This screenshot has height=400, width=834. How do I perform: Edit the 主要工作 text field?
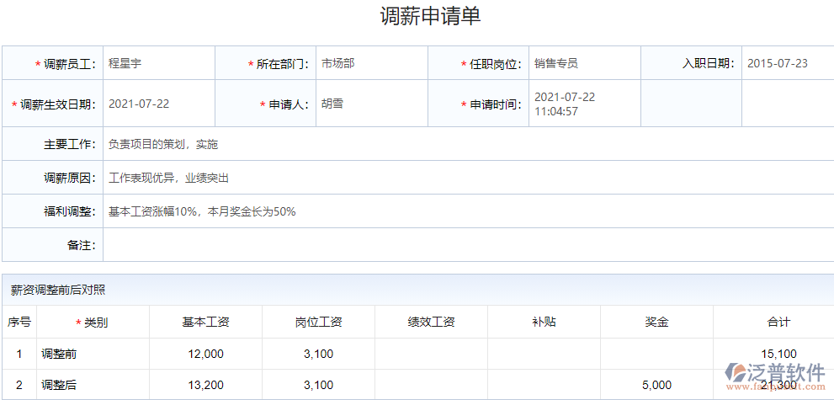(467, 144)
